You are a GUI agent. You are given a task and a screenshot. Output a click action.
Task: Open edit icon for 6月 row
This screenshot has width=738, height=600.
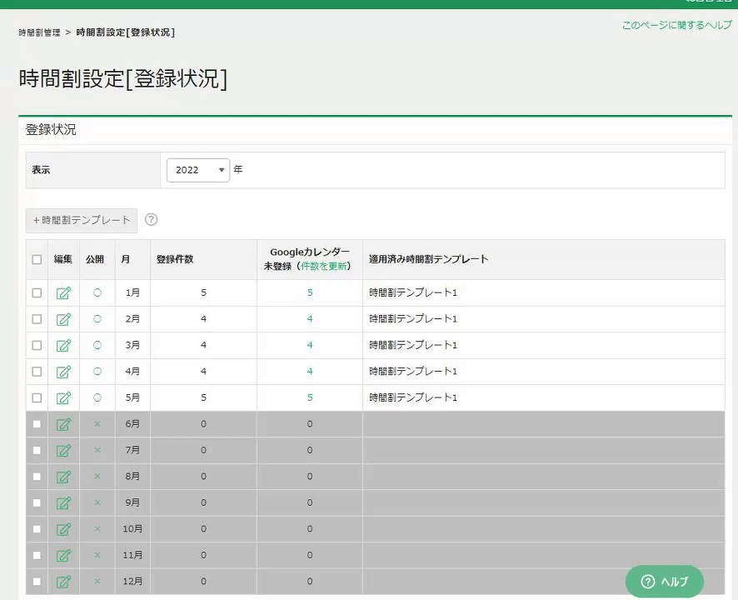pyautogui.click(x=63, y=424)
